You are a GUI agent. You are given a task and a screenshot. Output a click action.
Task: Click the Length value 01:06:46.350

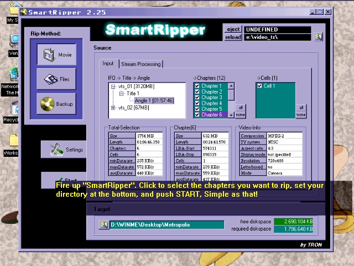click(149, 142)
